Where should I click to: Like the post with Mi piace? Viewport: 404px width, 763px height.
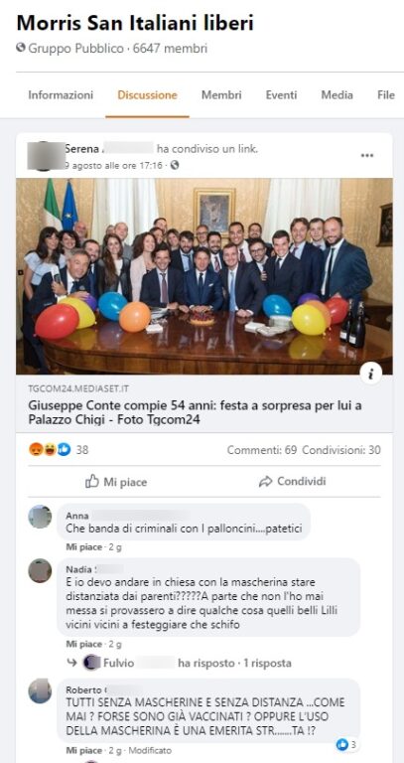pyautogui.click(x=116, y=482)
